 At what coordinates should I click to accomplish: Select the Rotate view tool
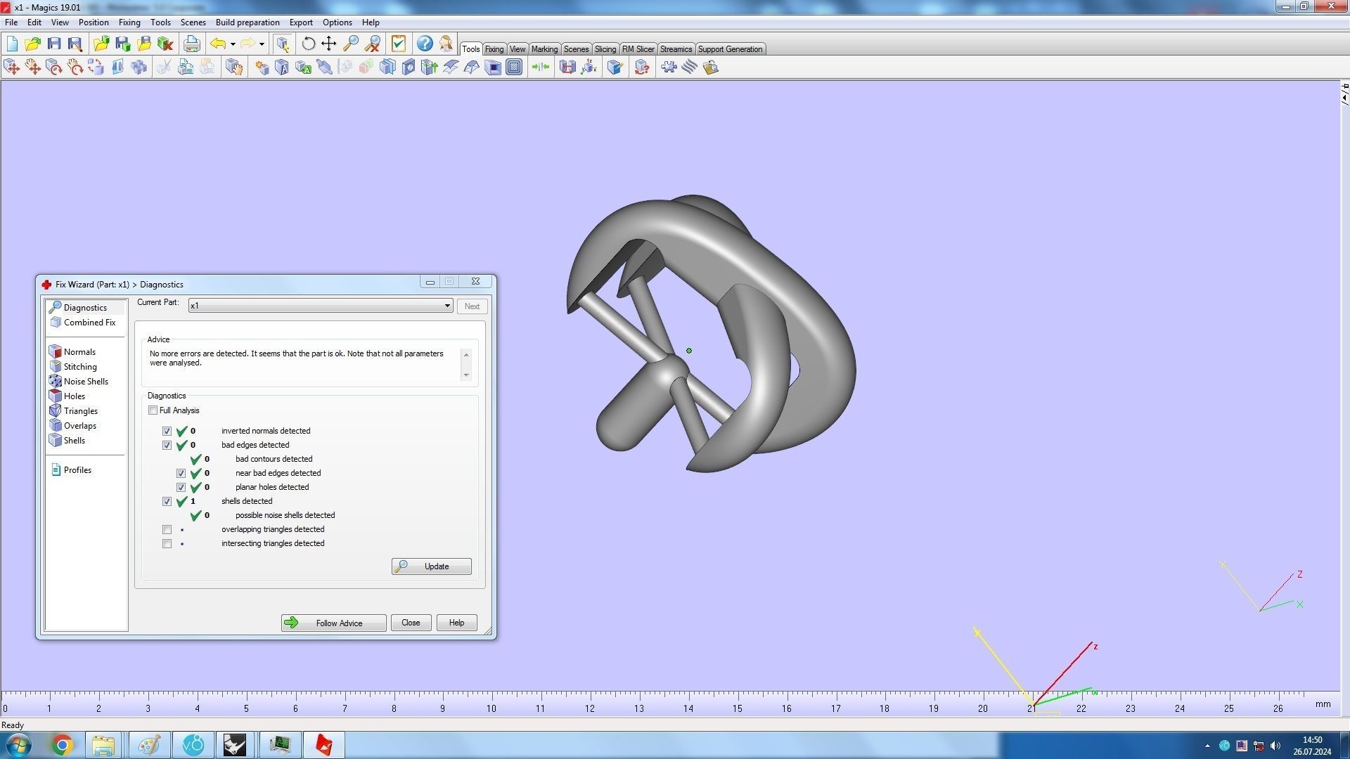point(308,44)
